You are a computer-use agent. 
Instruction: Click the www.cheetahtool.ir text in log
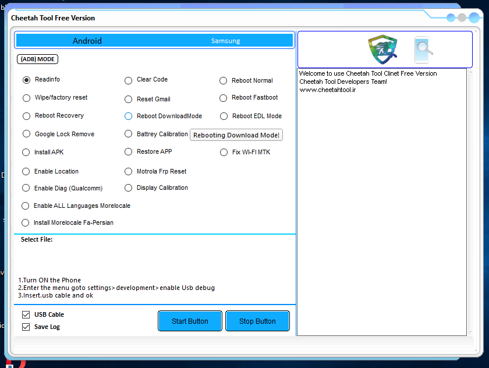click(327, 90)
